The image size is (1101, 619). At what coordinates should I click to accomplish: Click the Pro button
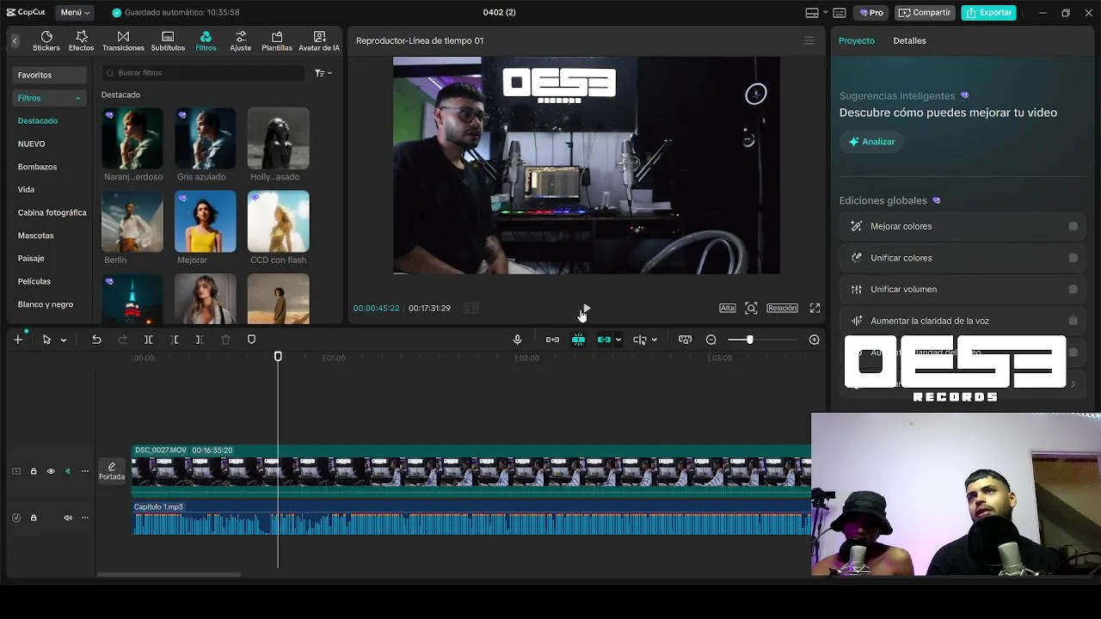click(871, 13)
